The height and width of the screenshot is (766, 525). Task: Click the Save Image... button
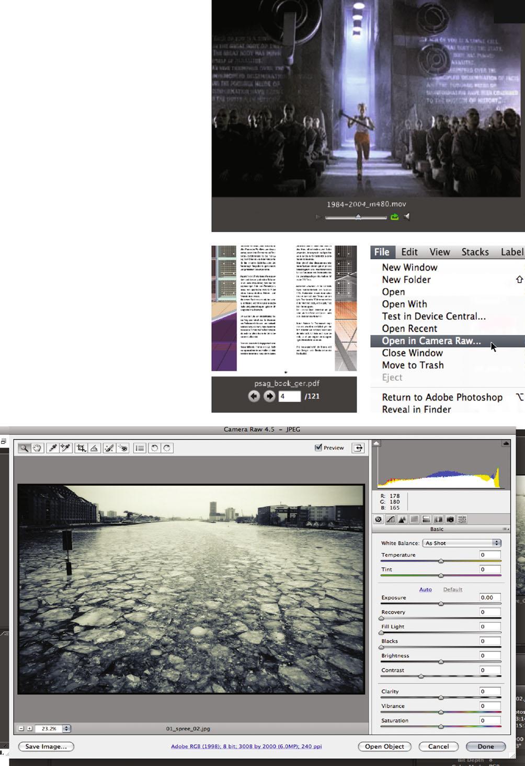pos(46,747)
